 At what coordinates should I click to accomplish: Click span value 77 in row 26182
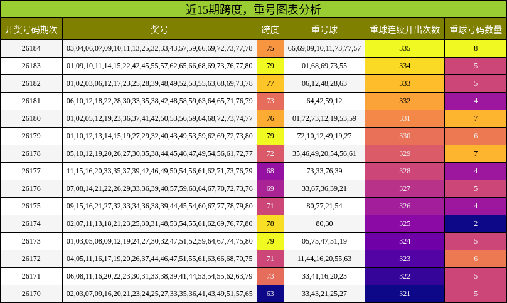(270, 83)
